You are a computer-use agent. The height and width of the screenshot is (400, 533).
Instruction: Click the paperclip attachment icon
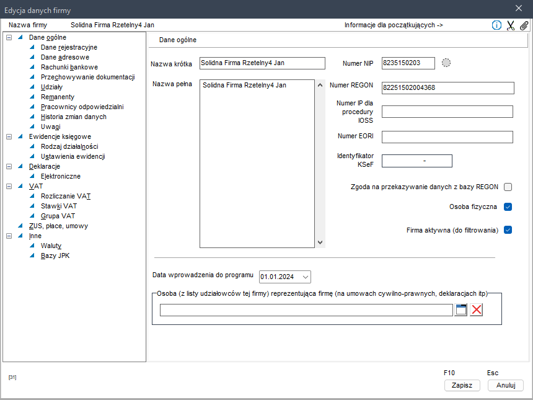[524, 25]
